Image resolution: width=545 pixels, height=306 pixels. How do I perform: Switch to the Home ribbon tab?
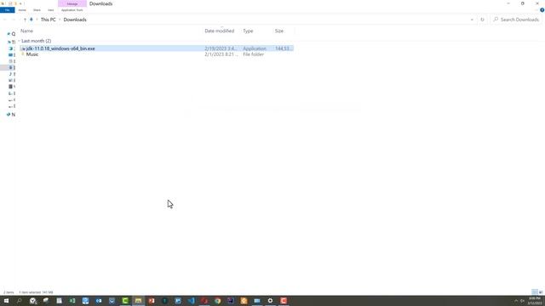click(22, 10)
